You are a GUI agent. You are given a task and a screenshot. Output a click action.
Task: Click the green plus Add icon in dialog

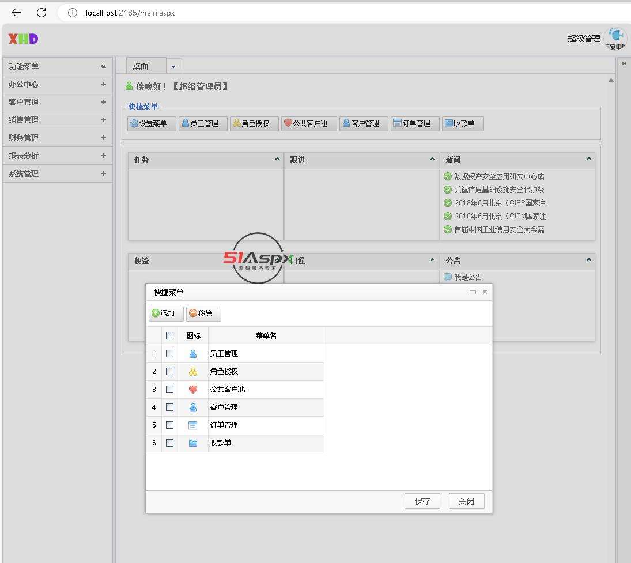coord(156,313)
